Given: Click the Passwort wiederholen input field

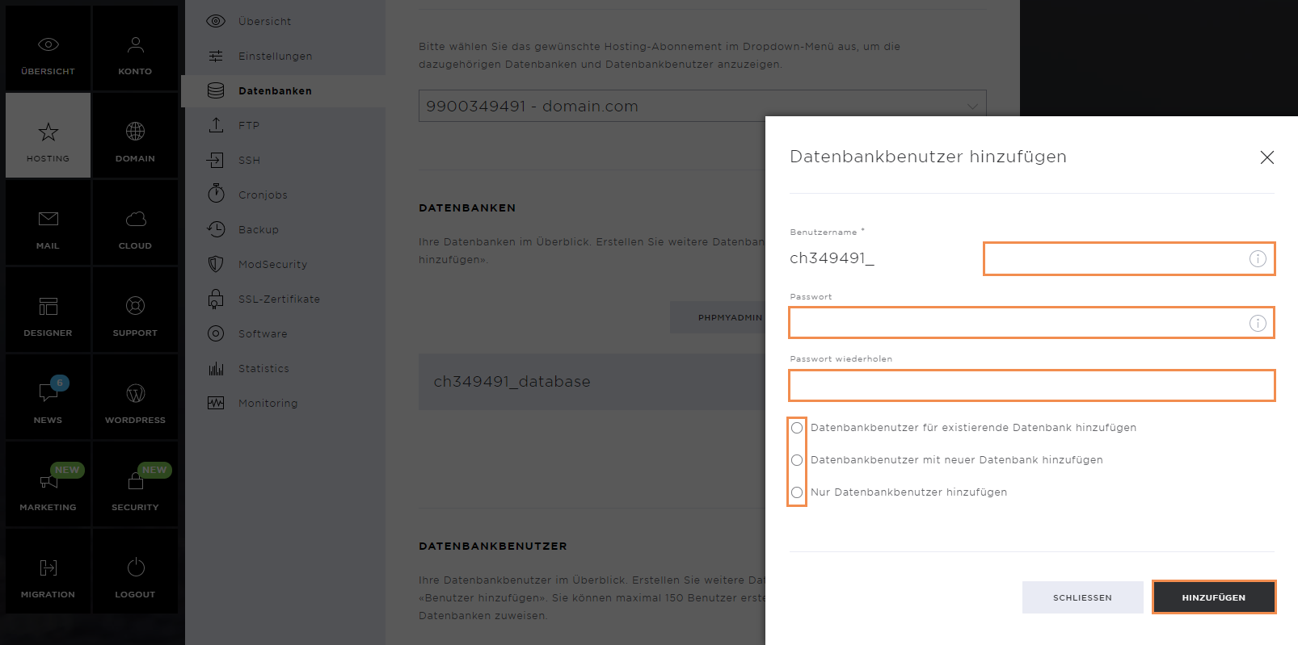Looking at the screenshot, I should pyautogui.click(x=1031, y=386).
